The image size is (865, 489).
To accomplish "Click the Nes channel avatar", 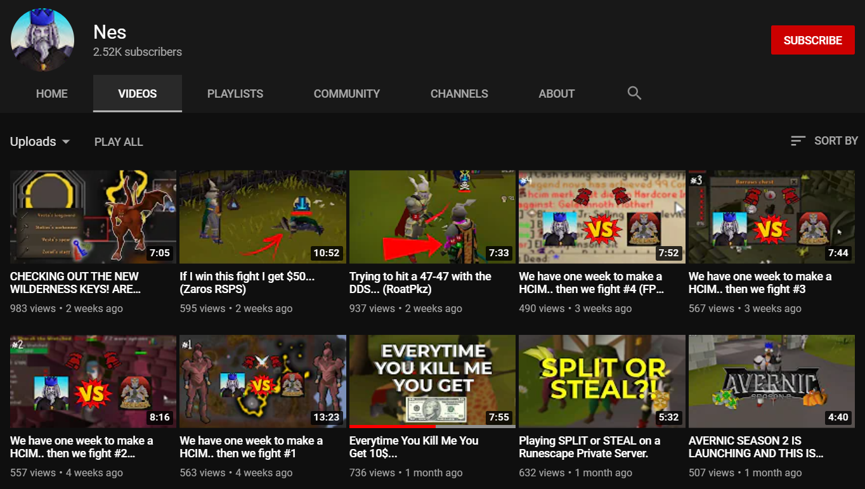I will [42, 40].
